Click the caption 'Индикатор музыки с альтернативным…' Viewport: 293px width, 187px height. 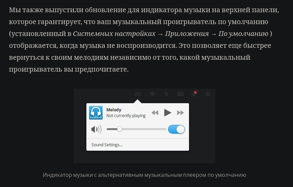[x=144, y=175]
